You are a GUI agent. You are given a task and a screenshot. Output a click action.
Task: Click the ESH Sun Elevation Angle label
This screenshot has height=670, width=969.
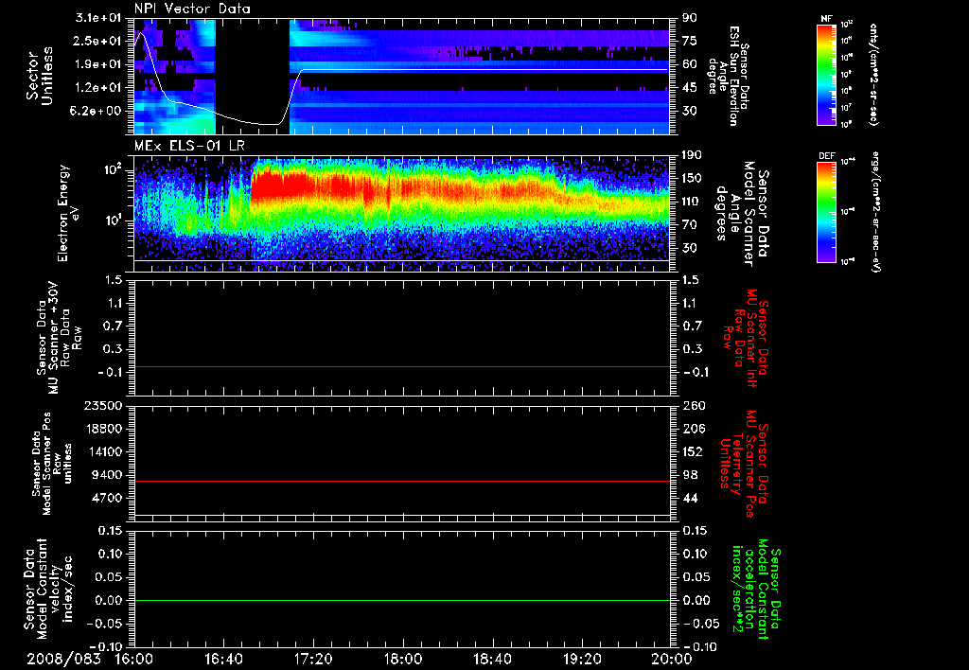pyautogui.click(x=728, y=76)
